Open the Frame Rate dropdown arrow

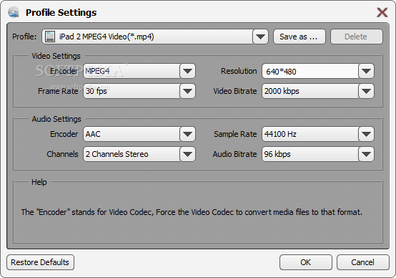click(187, 91)
